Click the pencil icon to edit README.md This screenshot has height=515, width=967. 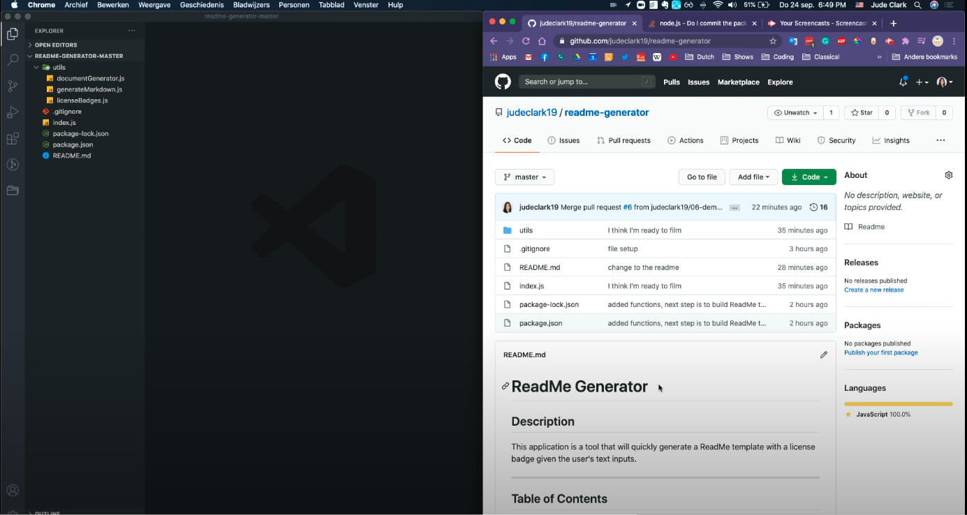[x=824, y=354]
